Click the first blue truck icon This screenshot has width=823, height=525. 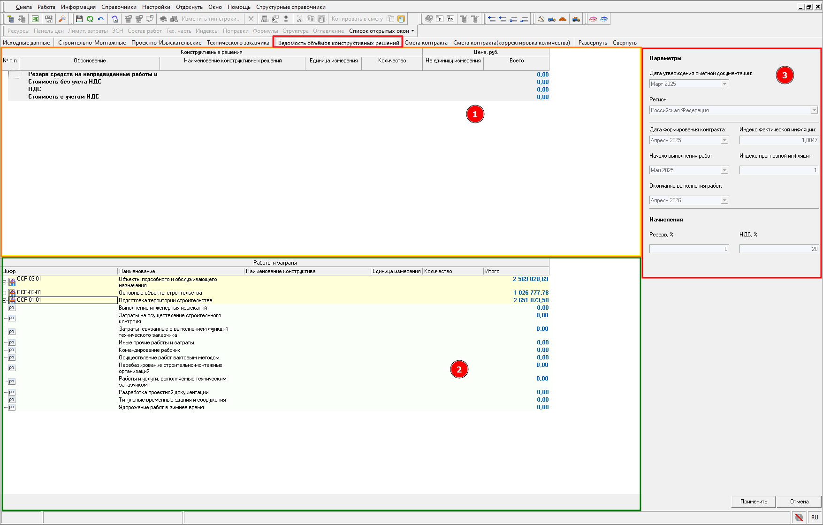click(x=552, y=19)
